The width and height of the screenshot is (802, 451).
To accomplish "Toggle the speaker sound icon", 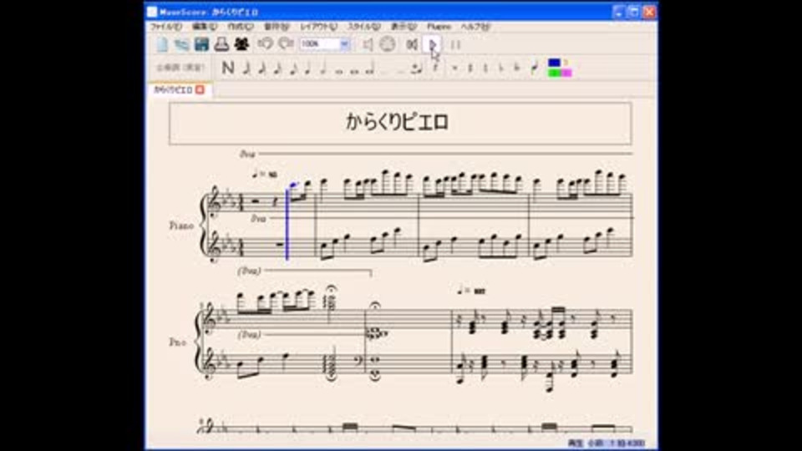I will point(368,44).
